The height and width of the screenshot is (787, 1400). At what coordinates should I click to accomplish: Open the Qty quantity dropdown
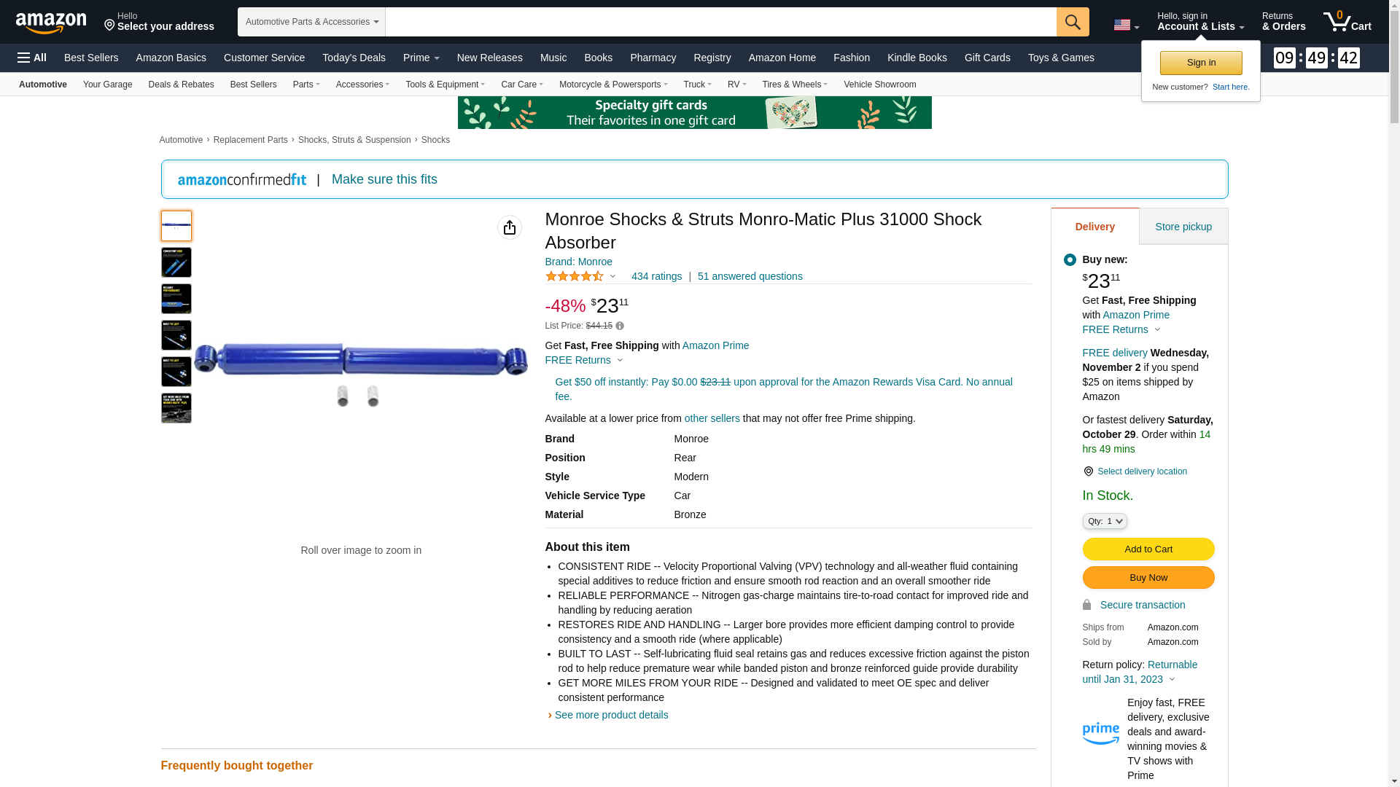(x=1104, y=521)
